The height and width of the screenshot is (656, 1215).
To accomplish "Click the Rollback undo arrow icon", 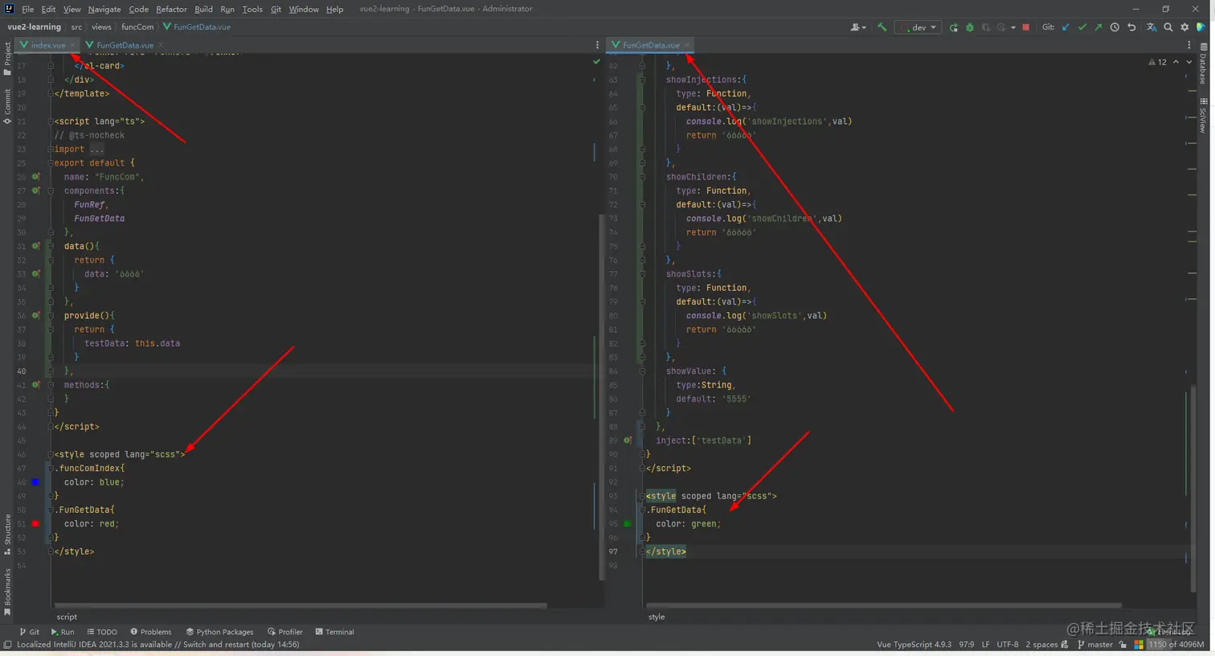I will pos(1131,27).
